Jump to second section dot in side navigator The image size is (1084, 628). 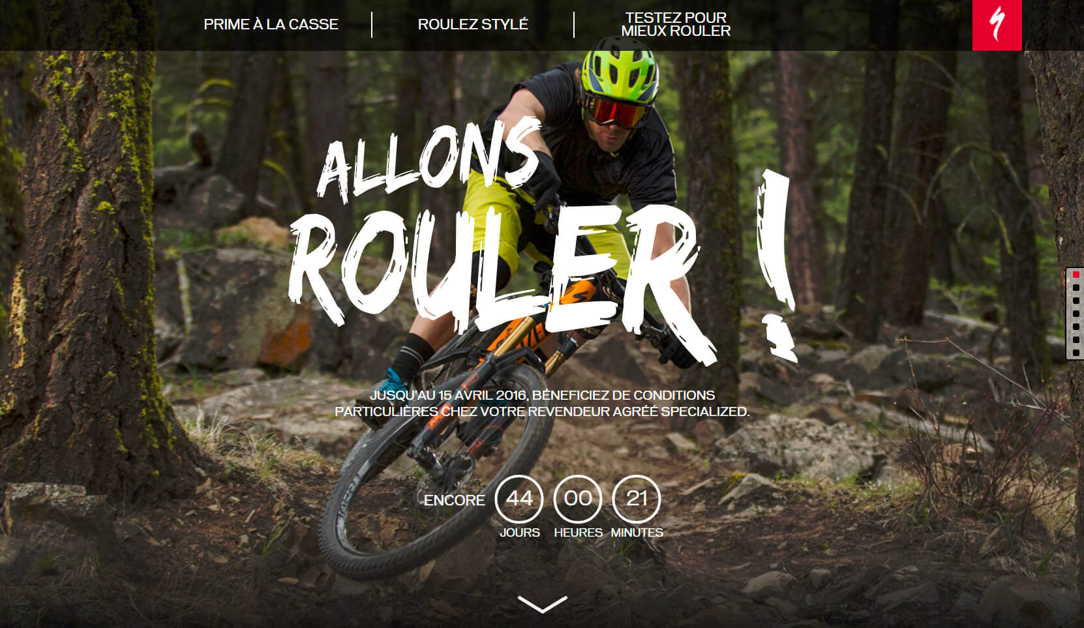coord(1076,288)
